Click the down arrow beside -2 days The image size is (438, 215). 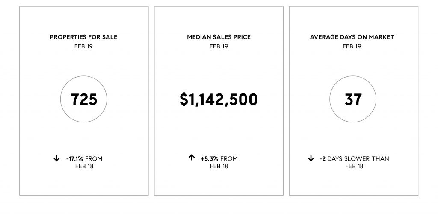tap(311, 159)
